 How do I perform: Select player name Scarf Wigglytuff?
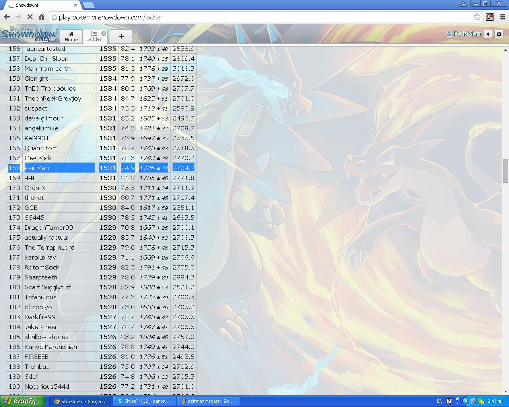(x=48, y=287)
